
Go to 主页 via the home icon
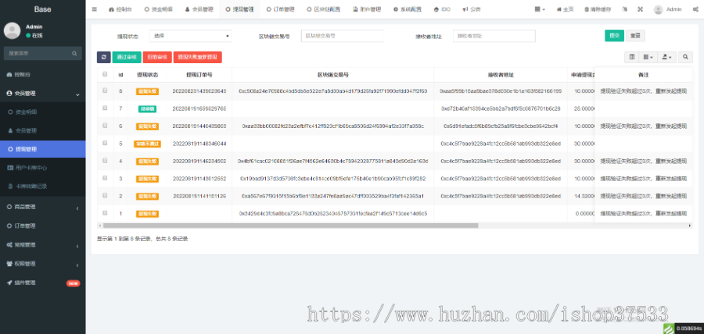tap(565, 9)
